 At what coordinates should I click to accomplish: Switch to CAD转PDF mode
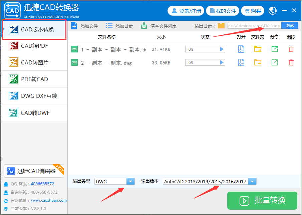(34, 46)
